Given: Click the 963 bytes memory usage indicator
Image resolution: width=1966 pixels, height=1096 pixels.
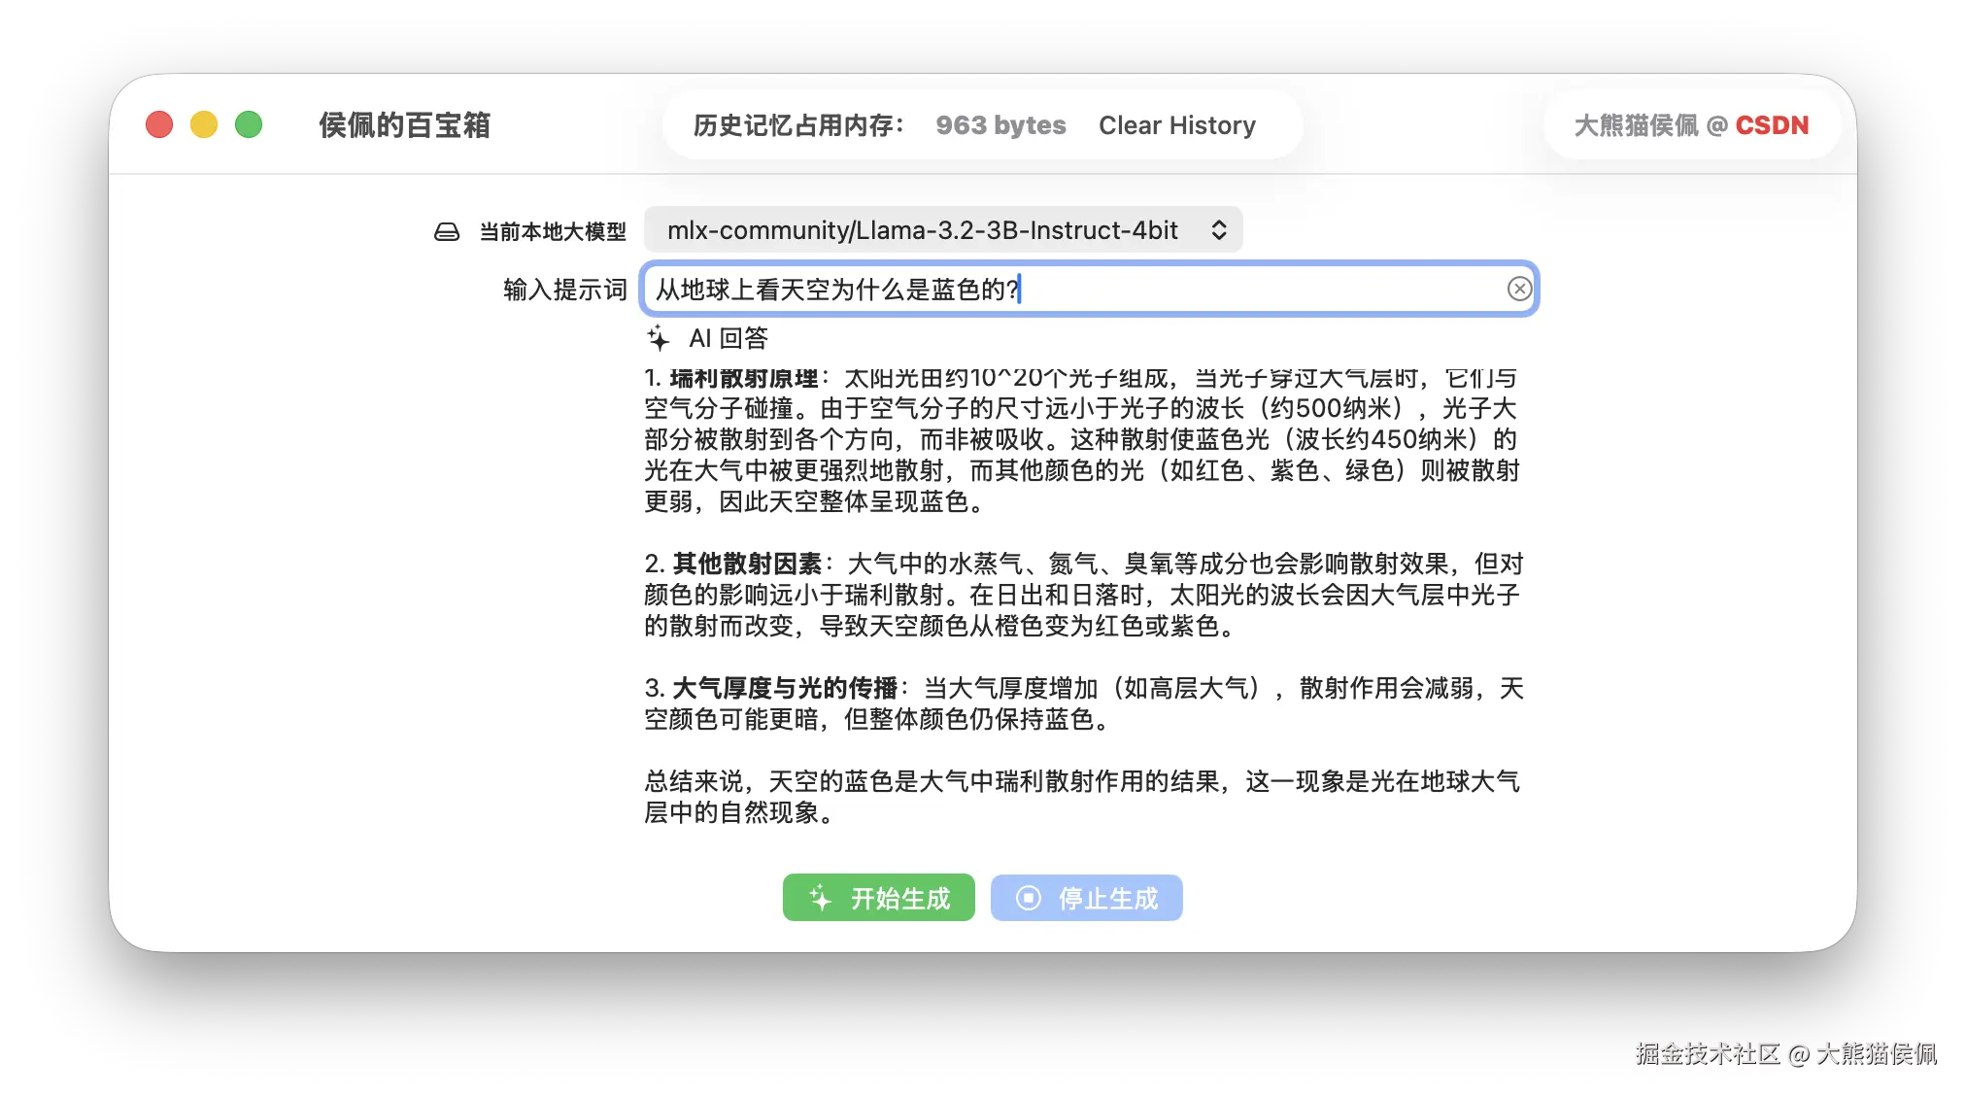Looking at the screenshot, I should point(1000,124).
